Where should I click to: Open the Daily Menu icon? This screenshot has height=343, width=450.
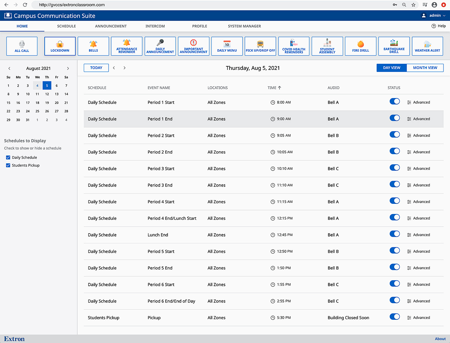point(227,46)
